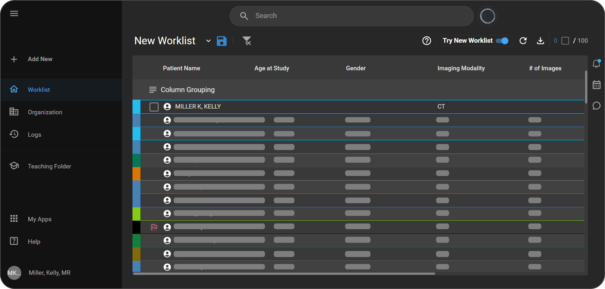
Task: Open the Teaching Folder menu item
Action: coord(49,166)
